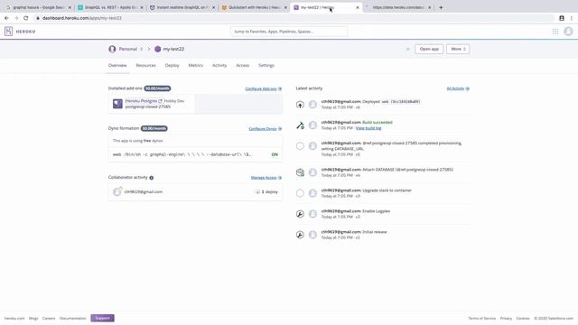Screen dimensions: 578x325
Task: Reload the page with the refresh icon
Action: click(26, 18)
